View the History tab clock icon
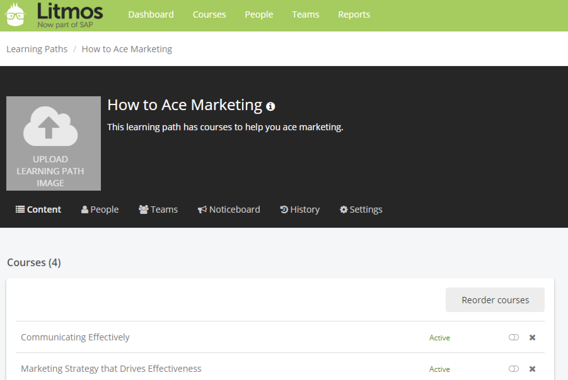This screenshot has width=568, height=380. point(284,210)
